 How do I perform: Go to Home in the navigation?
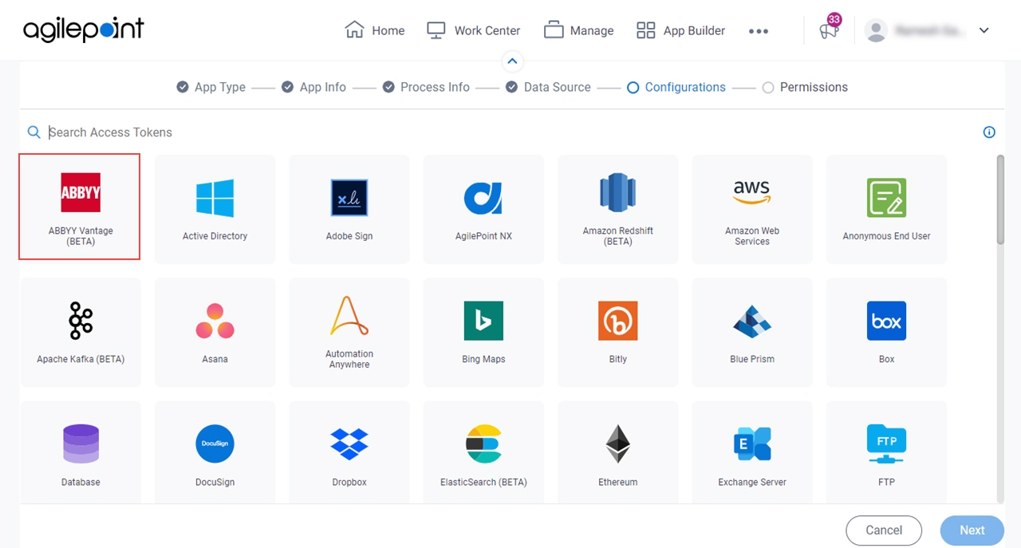(x=375, y=30)
